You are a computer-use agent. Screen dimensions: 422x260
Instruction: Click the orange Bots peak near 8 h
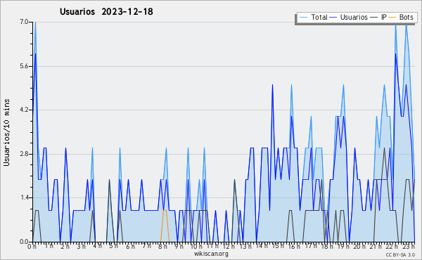click(x=165, y=211)
